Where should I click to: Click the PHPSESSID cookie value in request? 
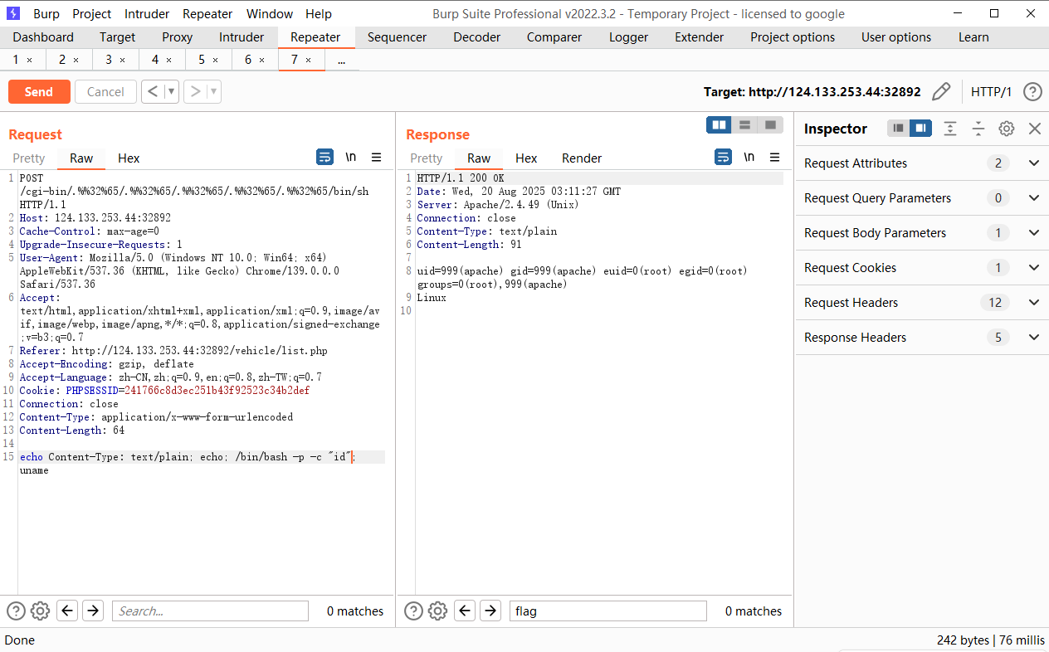point(217,391)
